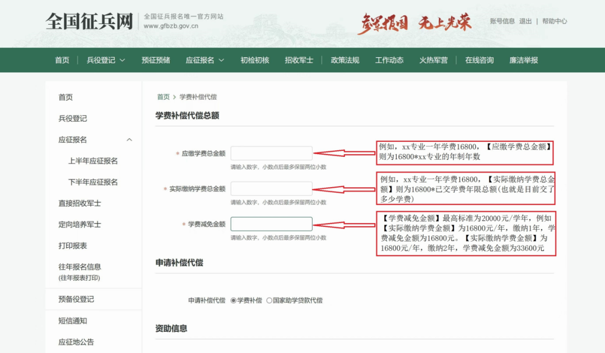Select 直接招收军士 in the sidebar

pos(80,203)
